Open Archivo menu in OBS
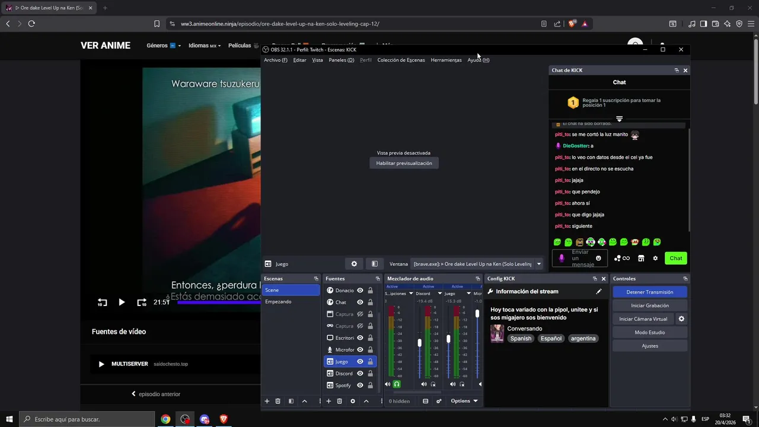Image resolution: width=759 pixels, height=427 pixels. 276,60
